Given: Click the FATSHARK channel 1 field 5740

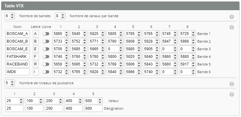Looking at the screenshot, I should (x=61, y=57).
